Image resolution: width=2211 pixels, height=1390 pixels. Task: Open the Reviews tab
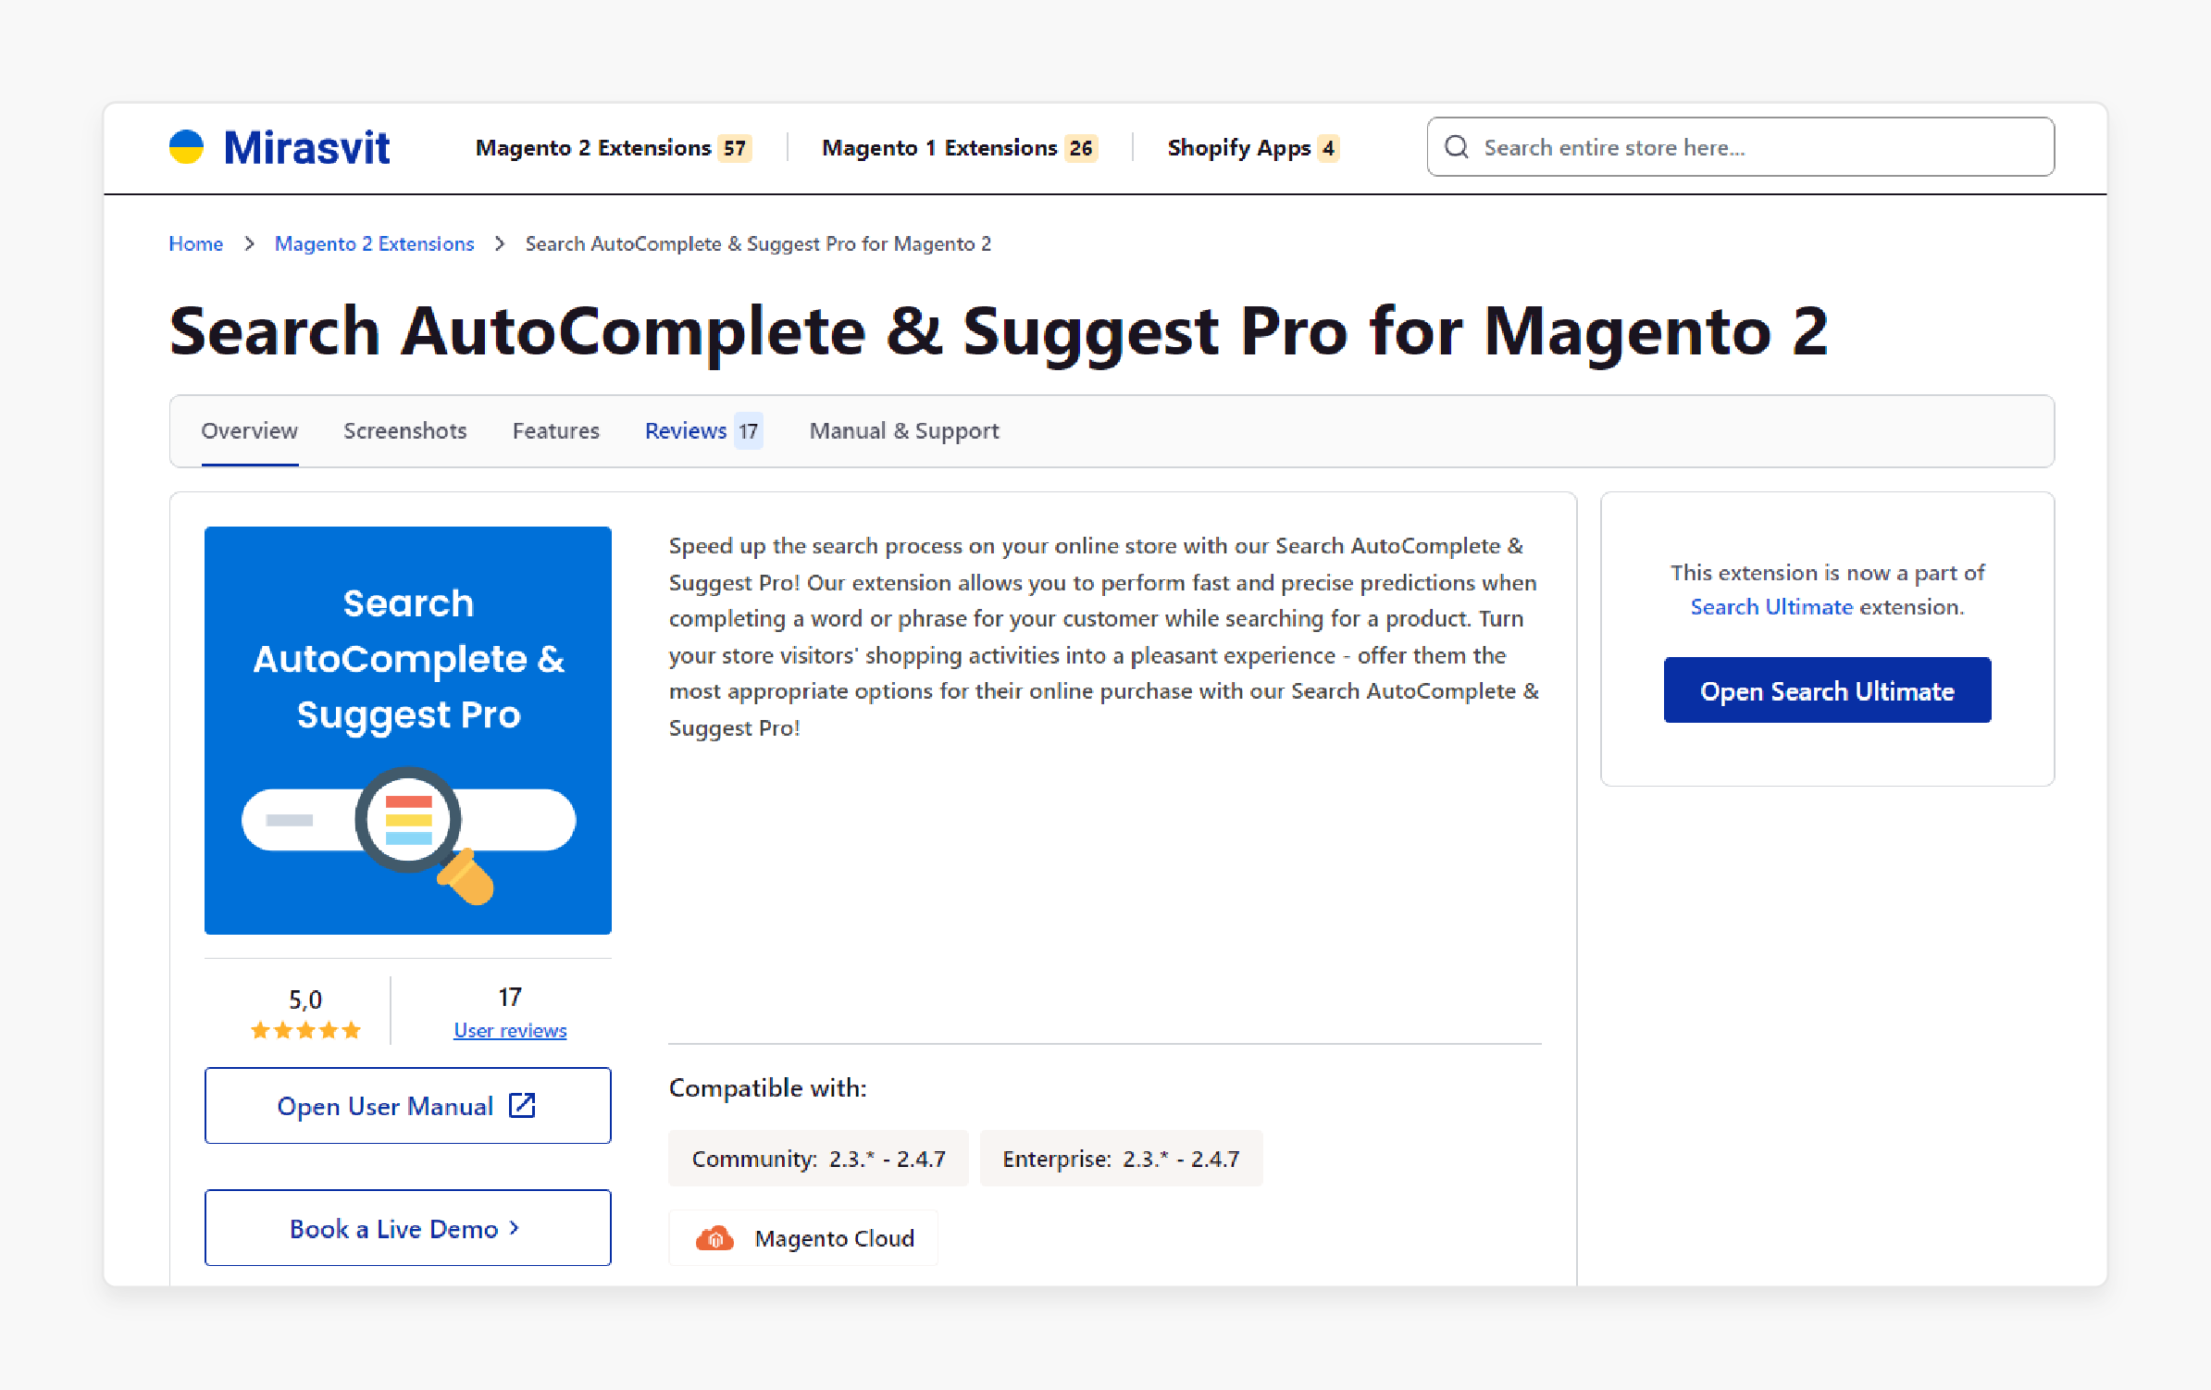coord(703,431)
